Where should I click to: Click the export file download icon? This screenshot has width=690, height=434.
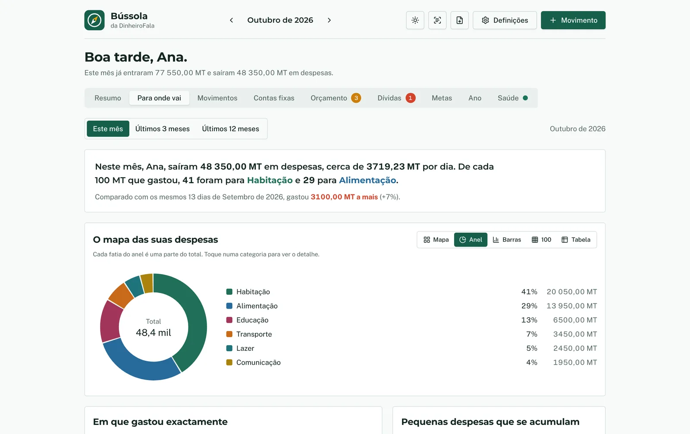[x=460, y=20]
